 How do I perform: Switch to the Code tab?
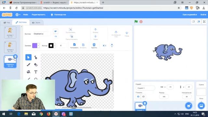pos(7,22)
